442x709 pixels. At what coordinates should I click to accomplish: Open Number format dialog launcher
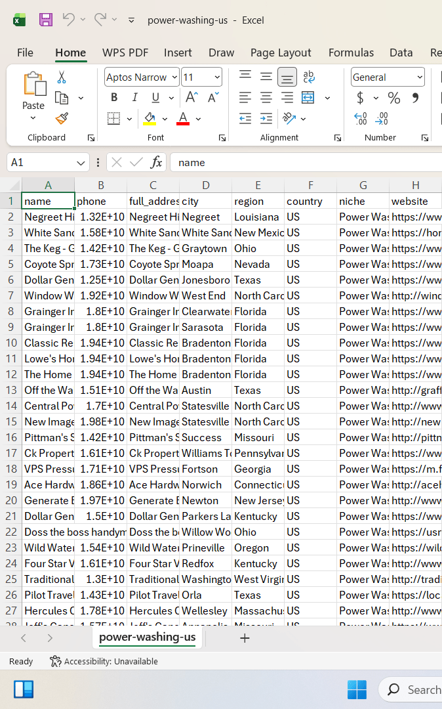tap(424, 138)
